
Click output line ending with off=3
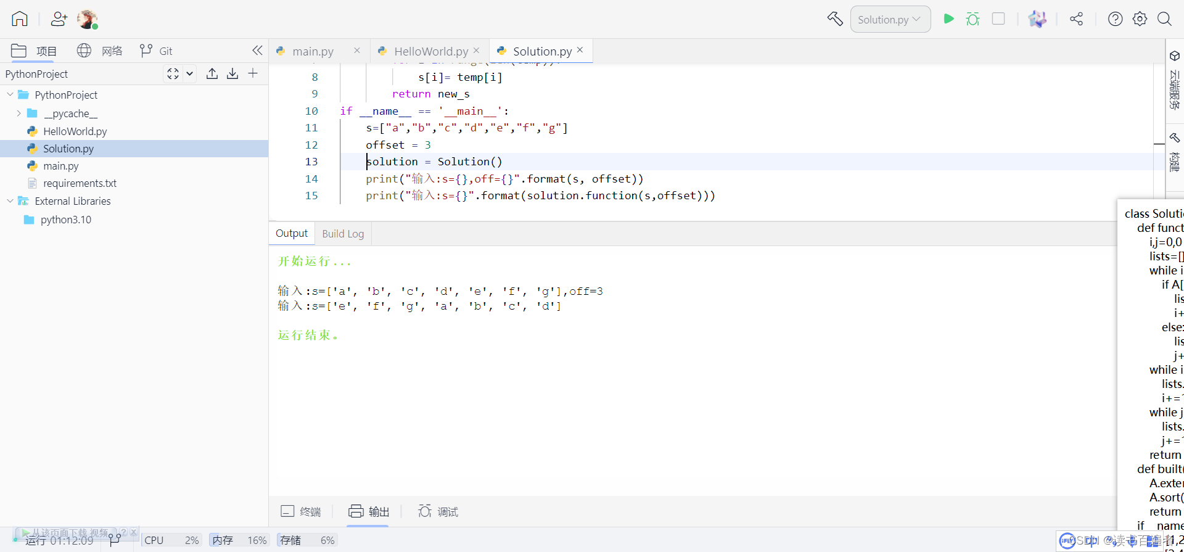tap(440, 291)
